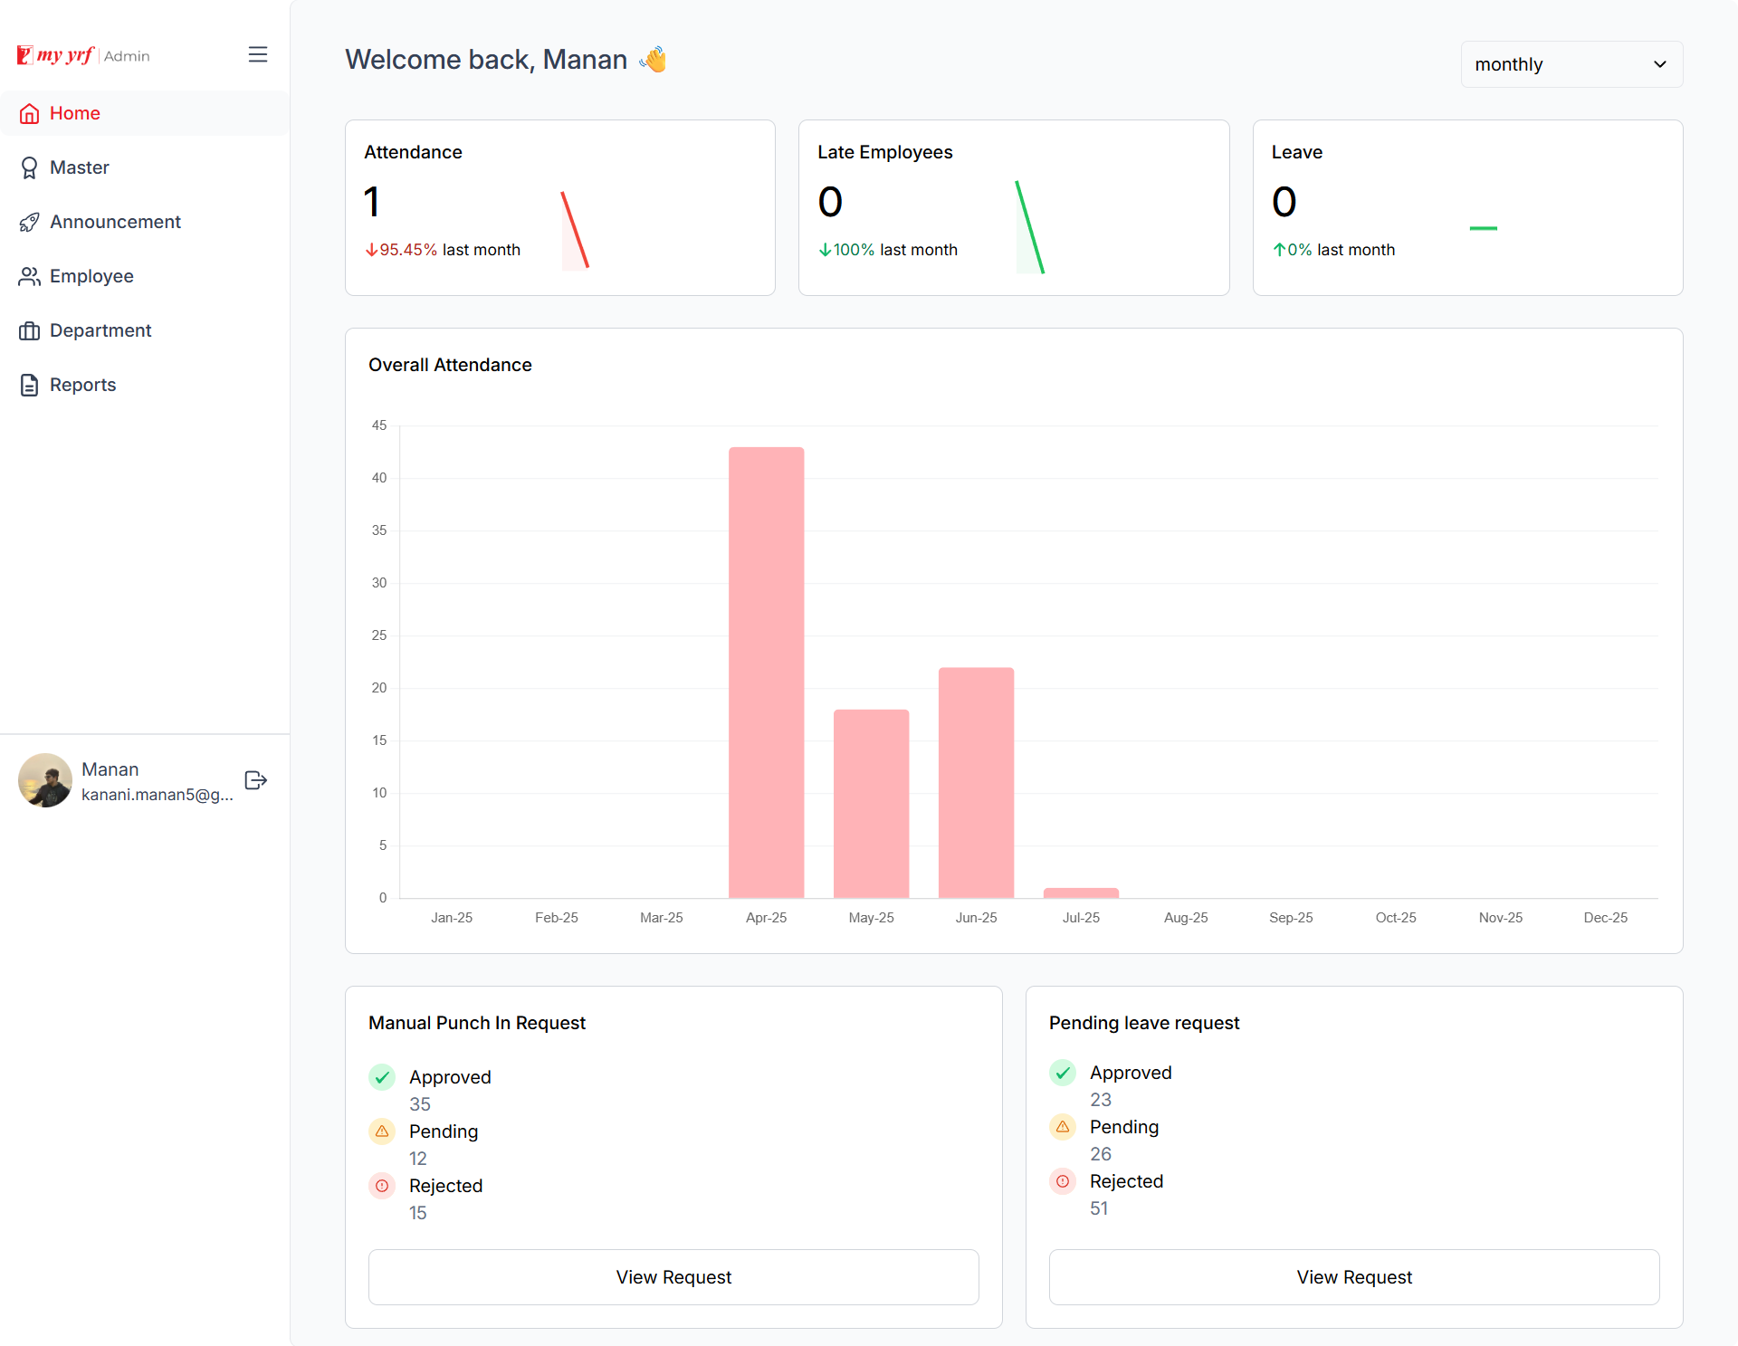Screen dimensions: 1738x1346
Task: Click the Department briefcase icon
Action: coord(30,330)
